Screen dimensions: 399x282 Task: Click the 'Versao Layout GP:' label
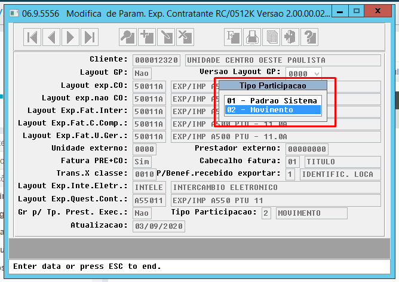240,72
